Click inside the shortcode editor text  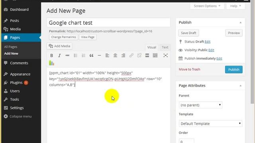106,79
